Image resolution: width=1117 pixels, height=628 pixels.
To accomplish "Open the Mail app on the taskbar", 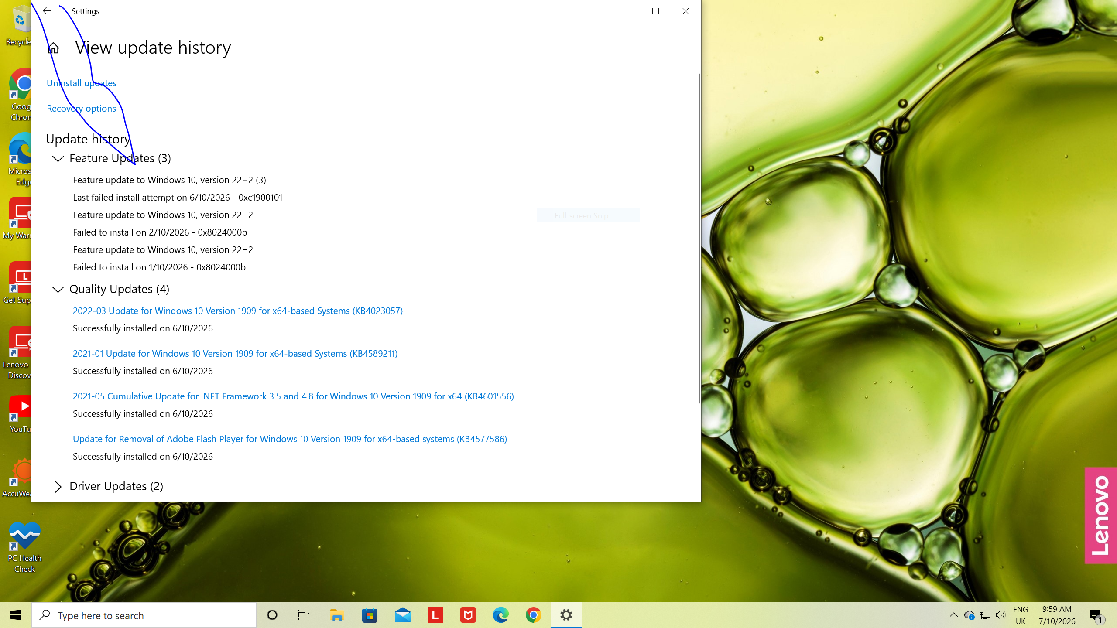I will (402, 615).
